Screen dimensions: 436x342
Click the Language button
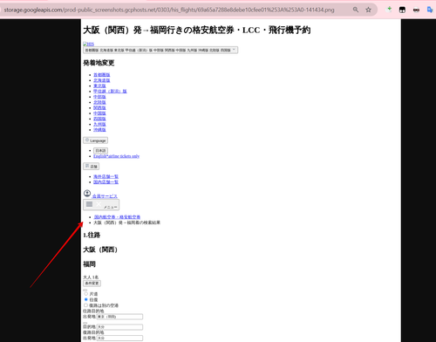pos(95,140)
